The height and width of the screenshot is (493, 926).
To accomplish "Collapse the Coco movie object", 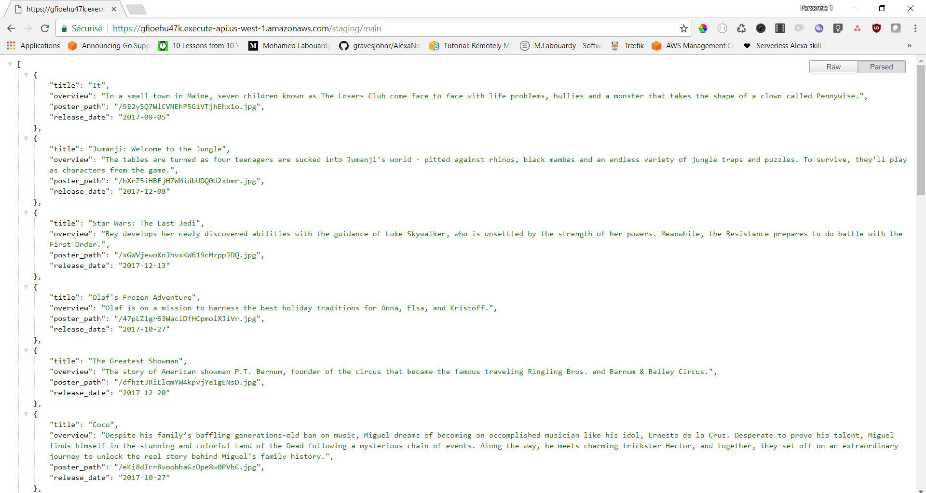I will [26, 414].
